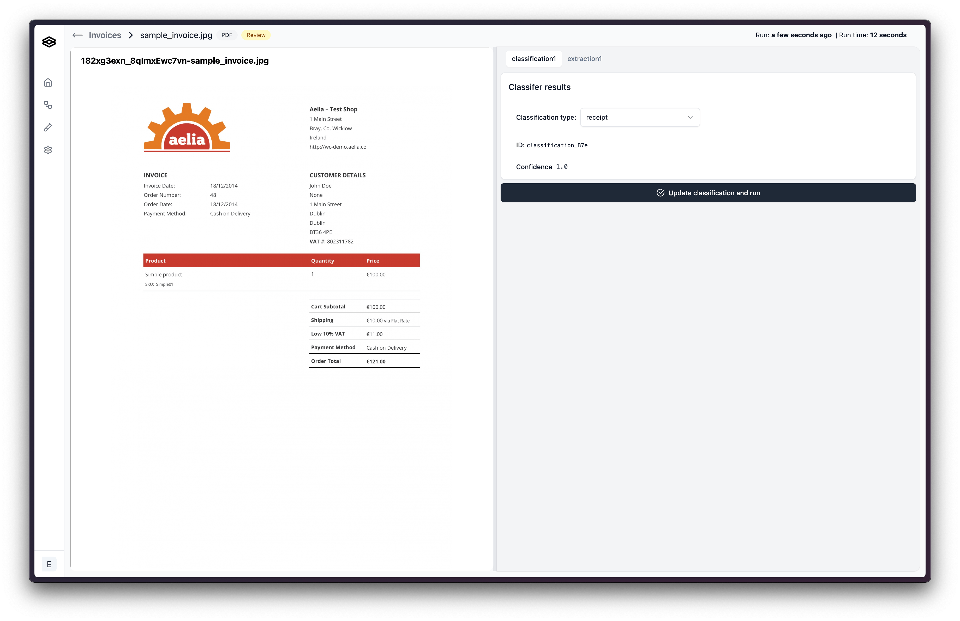
Task: Click sample_invoice.jpg breadcrumb item
Action: (x=176, y=35)
